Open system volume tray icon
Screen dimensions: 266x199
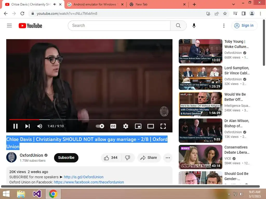pos(241,194)
